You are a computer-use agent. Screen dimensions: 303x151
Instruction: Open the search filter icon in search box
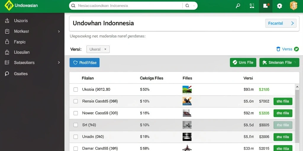click(x=187, y=6)
